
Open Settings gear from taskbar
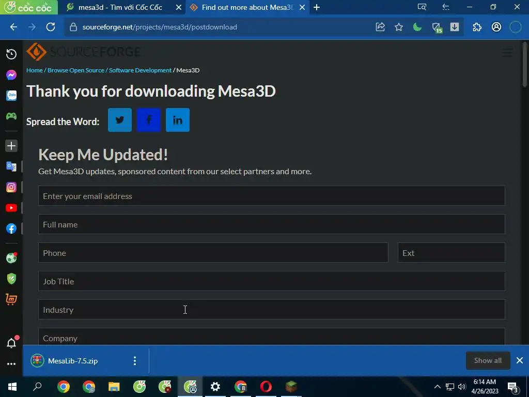[215, 387]
